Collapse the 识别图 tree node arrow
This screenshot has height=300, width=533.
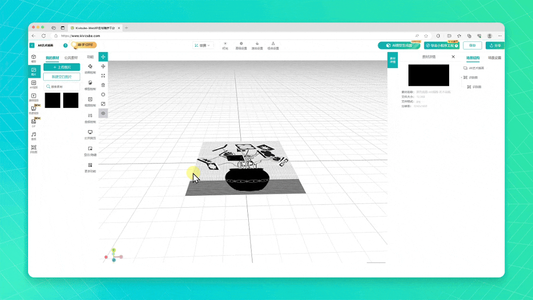coord(461,77)
